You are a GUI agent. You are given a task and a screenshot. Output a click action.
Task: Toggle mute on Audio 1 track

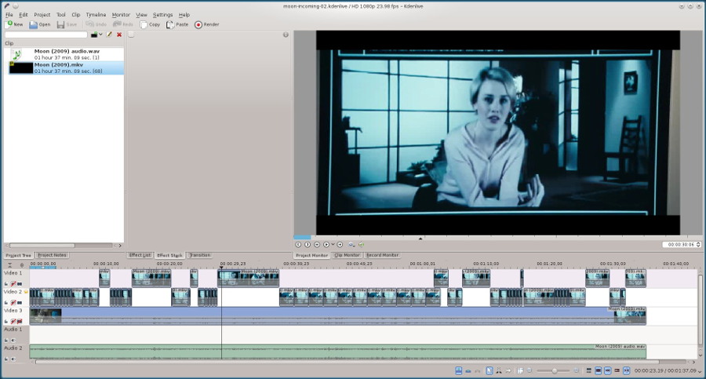(x=13, y=341)
